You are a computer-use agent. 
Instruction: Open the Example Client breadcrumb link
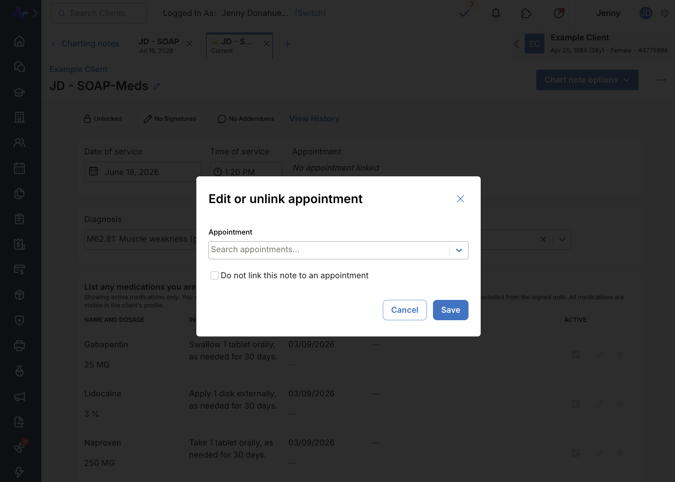pos(78,69)
